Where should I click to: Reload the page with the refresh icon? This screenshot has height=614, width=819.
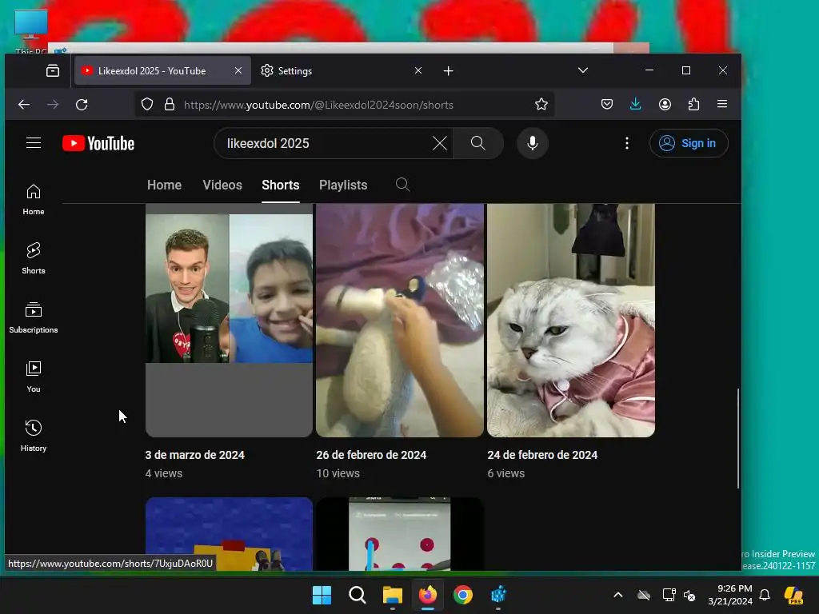click(82, 105)
